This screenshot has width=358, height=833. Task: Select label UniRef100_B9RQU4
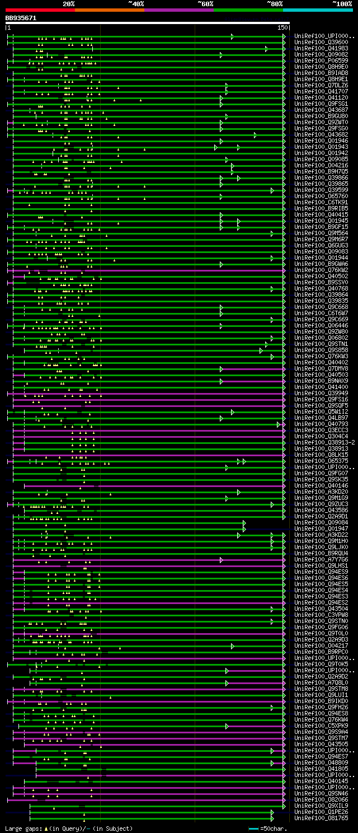pos(321,554)
